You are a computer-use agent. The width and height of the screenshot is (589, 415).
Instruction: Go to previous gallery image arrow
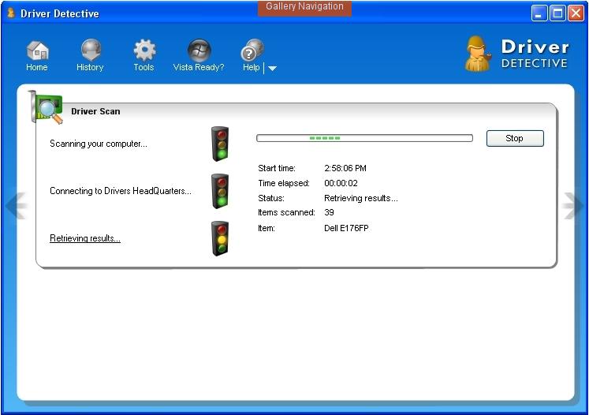(16, 205)
